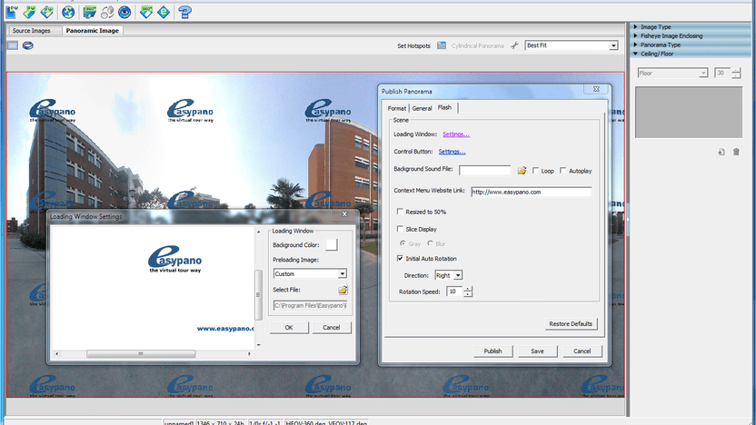
Task: Click the grayed rotate-spheres toolbar icon
Action: pos(107,12)
